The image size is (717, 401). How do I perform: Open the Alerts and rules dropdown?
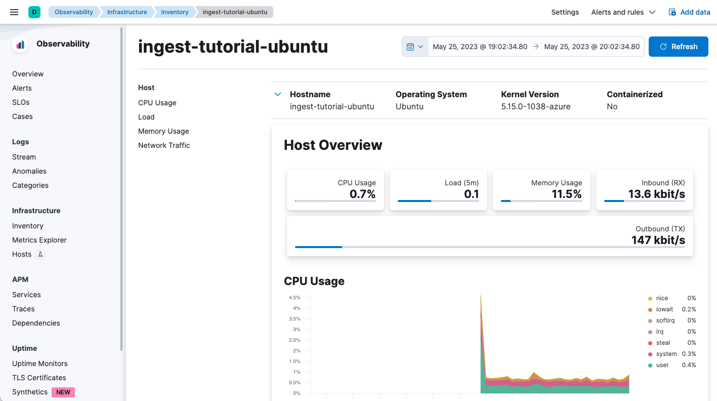[x=623, y=12]
